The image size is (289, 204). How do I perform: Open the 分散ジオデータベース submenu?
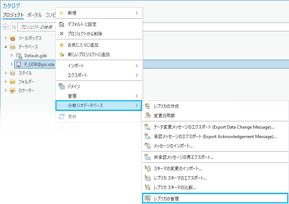point(99,106)
